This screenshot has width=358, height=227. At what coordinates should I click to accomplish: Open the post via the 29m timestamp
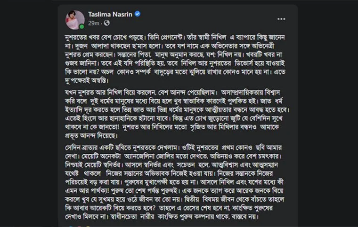tap(94, 23)
